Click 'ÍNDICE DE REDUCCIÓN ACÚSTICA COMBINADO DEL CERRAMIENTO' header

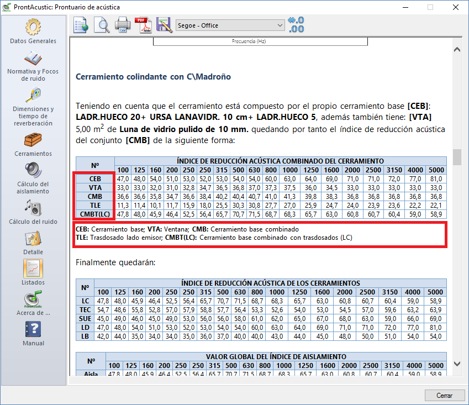point(280,161)
